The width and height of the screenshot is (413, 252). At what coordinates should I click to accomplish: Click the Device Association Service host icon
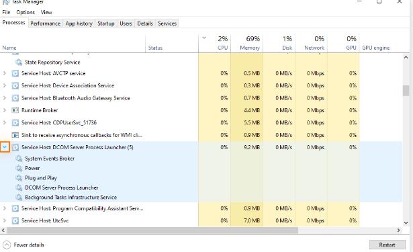(15, 85)
